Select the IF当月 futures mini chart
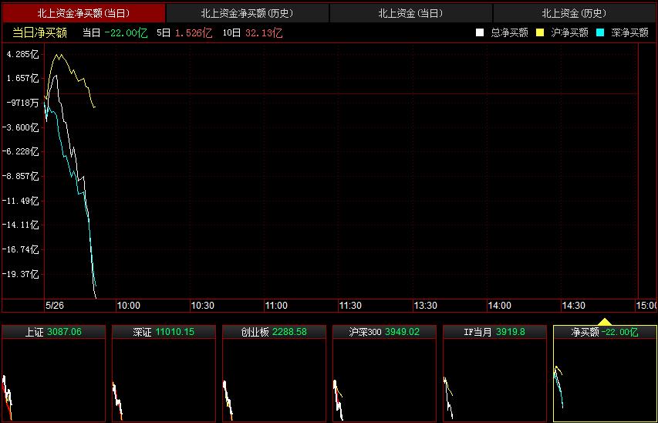The width and height of the screenshot is (658, 423). tap(494, 374)
